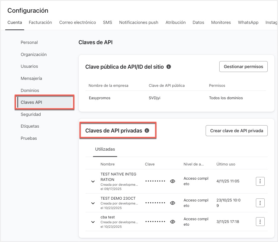Open three-dot menu for TEST NATIVE INTEGRATION key
The width and height of the screenshot is (278, 242).
pyautogui.click(x=260, y=181)
